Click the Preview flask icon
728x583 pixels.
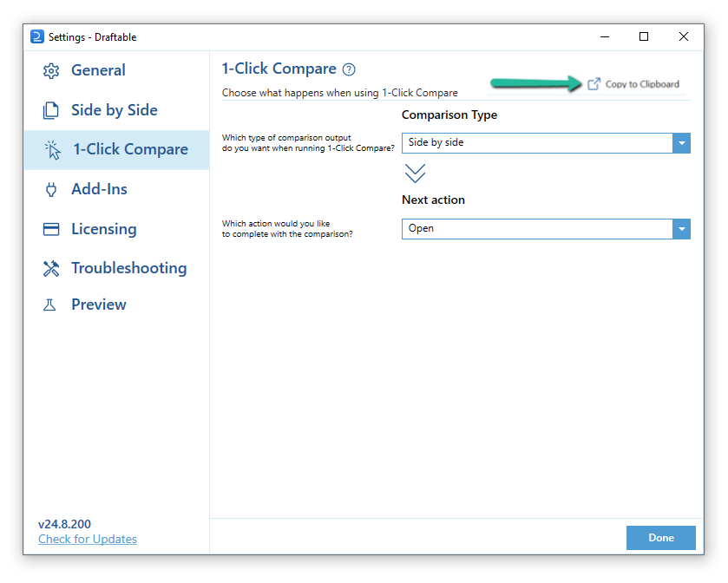point(49,305)
